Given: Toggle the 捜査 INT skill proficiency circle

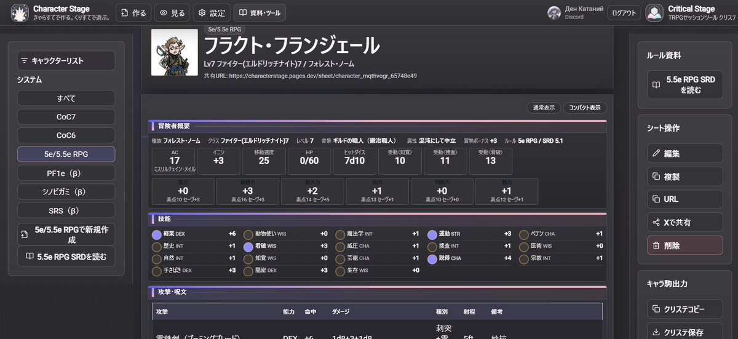Looking at the screenshot, I should point(432,246).
